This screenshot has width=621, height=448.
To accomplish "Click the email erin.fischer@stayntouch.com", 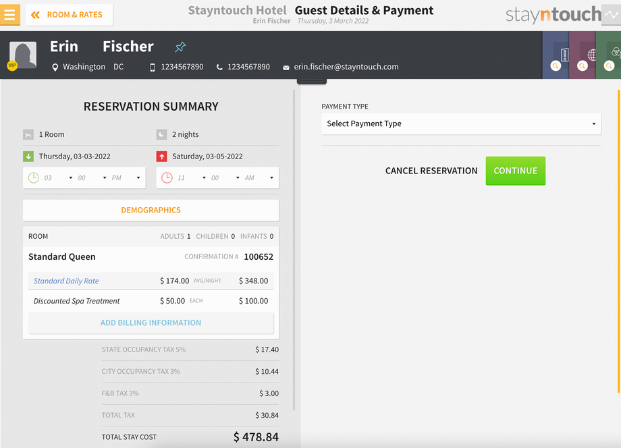I will [346, 67].
